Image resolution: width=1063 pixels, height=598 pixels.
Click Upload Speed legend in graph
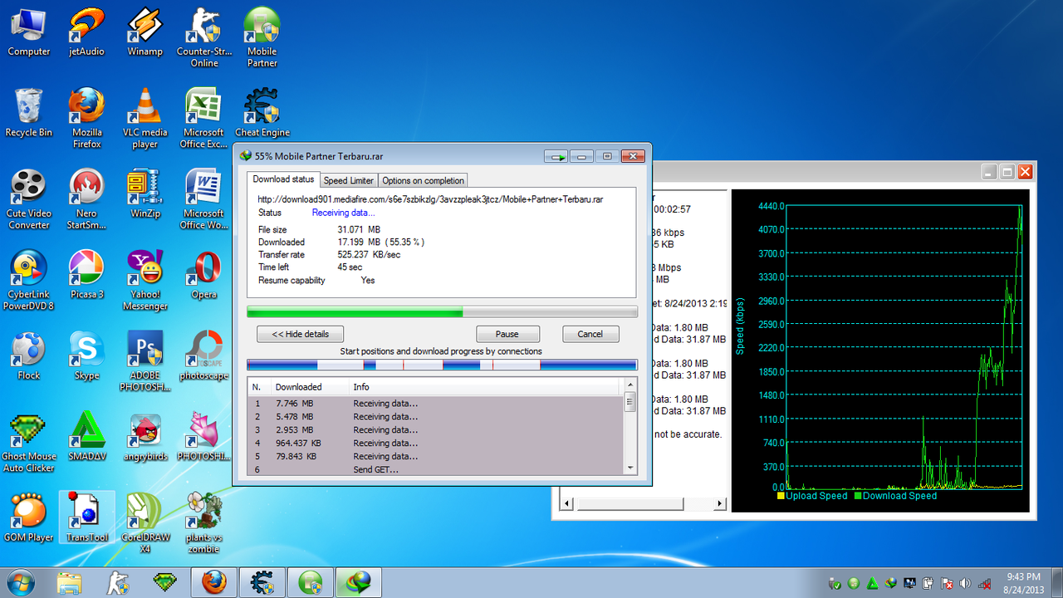(x=812, y=496)
